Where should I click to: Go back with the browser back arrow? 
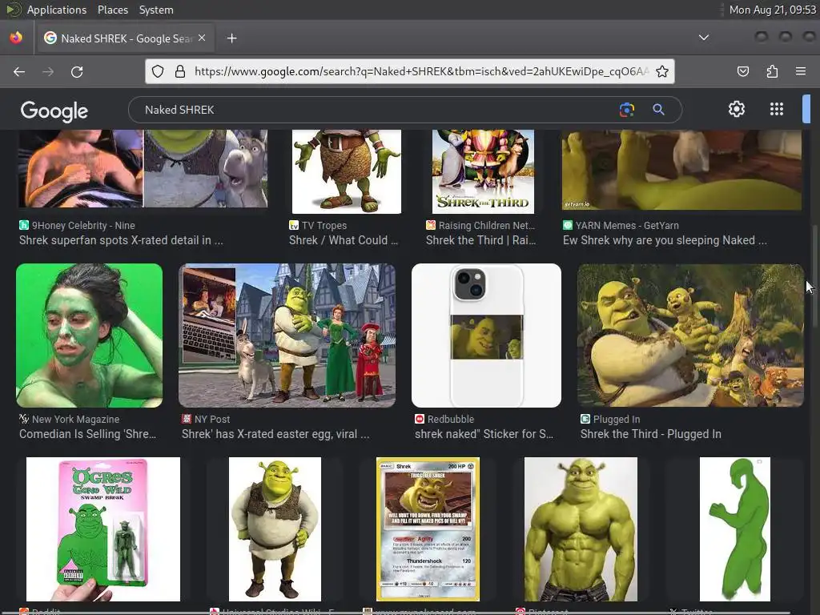tap(19, 71)
